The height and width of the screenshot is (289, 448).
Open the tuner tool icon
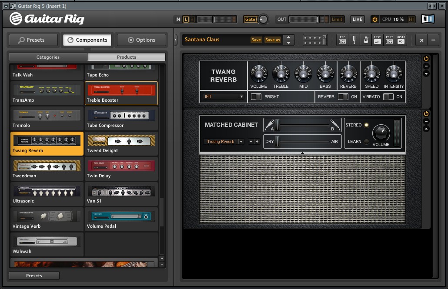(x=354, y=40)
